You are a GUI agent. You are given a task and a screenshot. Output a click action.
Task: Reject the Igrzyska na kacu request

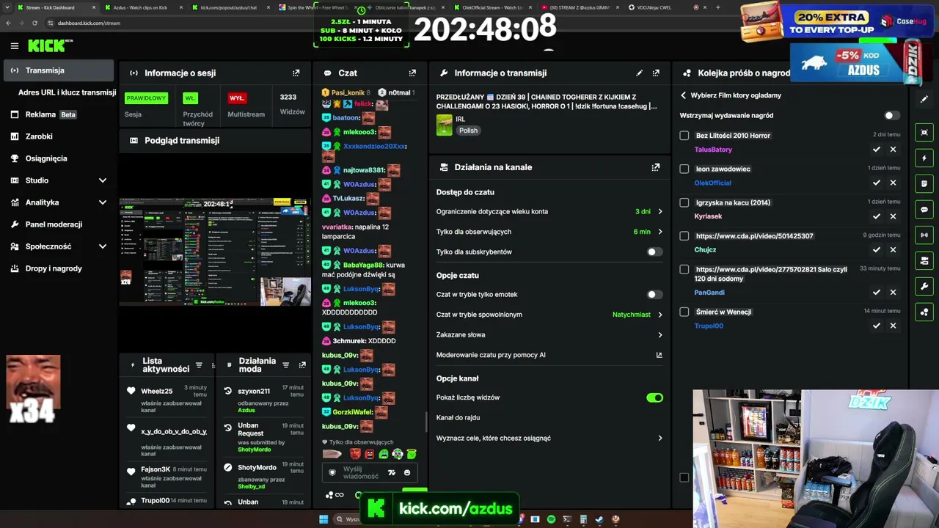coord(893,216)
